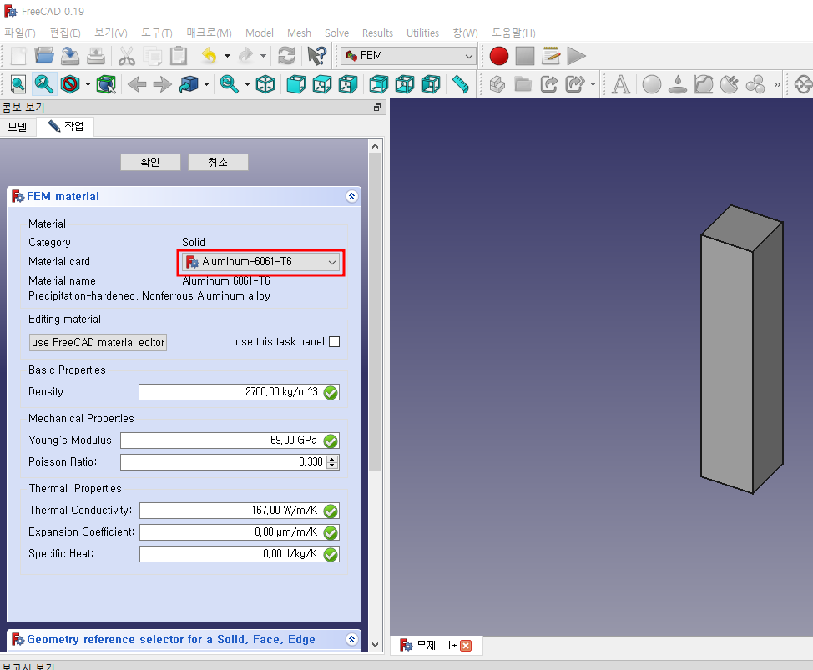
Task: Click the print icon
Action: pos(96,56)
